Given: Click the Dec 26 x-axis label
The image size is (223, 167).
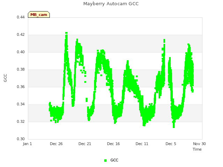Looking at the screenshot, I should [x=56, y=144].
